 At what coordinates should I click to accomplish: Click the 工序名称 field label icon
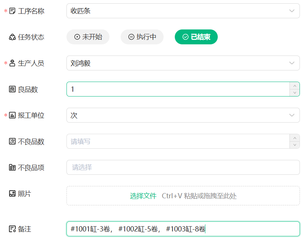click(x=12, y=11)
